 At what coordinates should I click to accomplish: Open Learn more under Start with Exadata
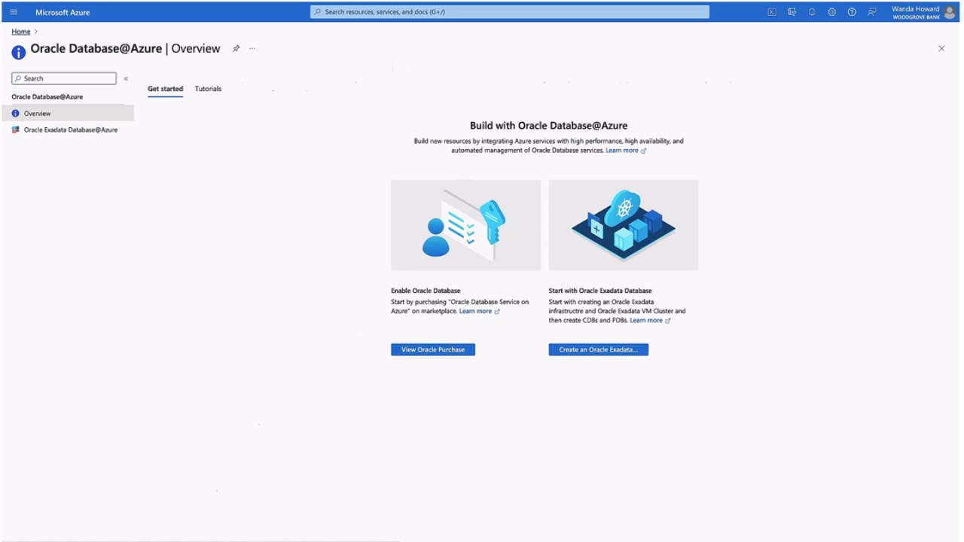pos(650,321)
